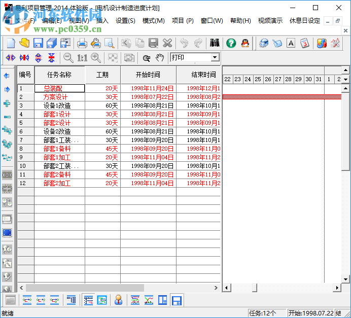Click Gantt vertical scrollbar down arrow

[345, 279]
